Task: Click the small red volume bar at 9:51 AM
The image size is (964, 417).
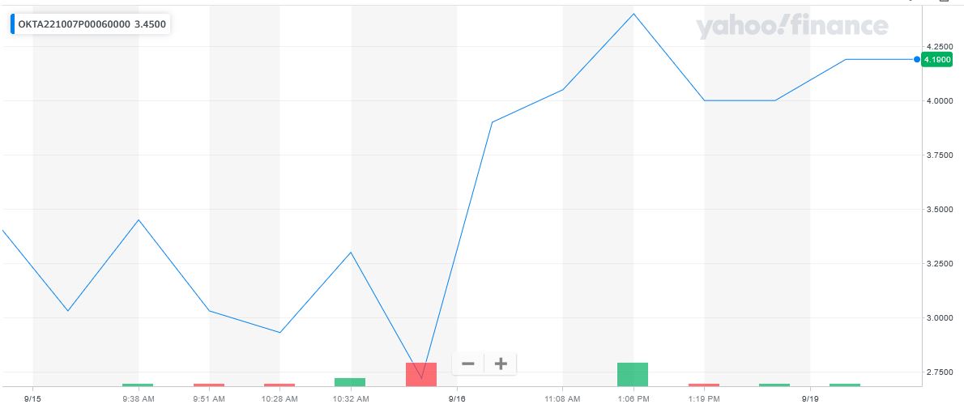Action: 209,385
